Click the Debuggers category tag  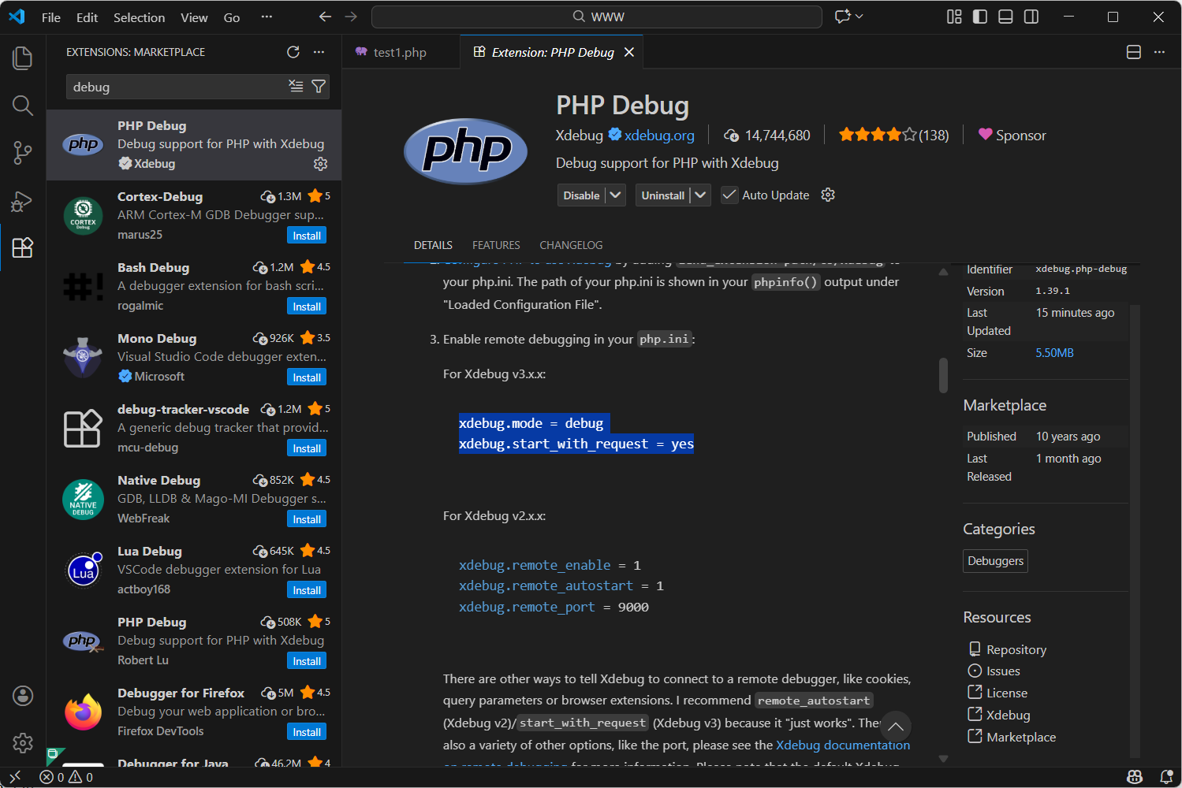995,561
